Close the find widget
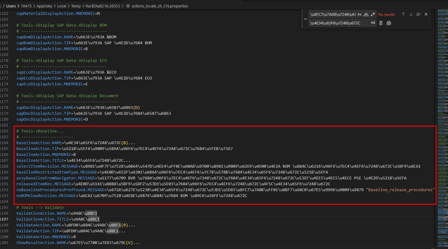 coord(426,14)
